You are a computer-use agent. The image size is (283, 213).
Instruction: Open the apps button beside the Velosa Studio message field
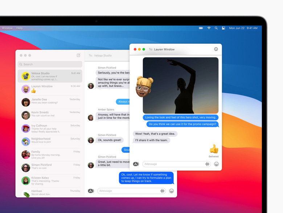pyautogui.click(x=91, y=191)
